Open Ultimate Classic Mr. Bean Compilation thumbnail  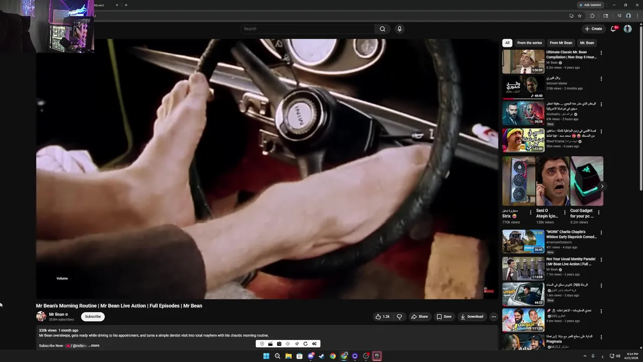(x=523, y=61)
